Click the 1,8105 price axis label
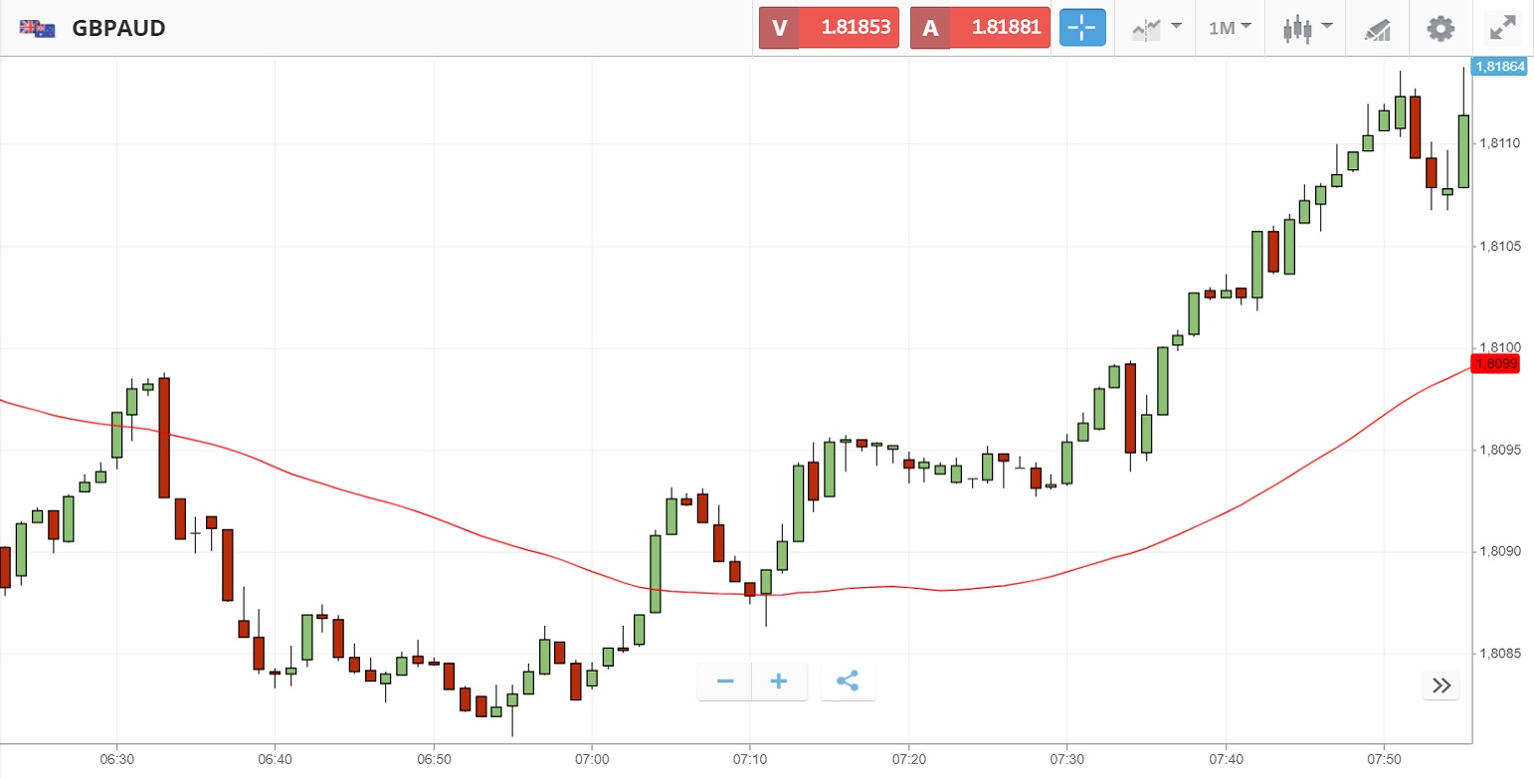The height and width of the screenshot is (778, 1534). pyautogui.click(x=1500, y=247)
